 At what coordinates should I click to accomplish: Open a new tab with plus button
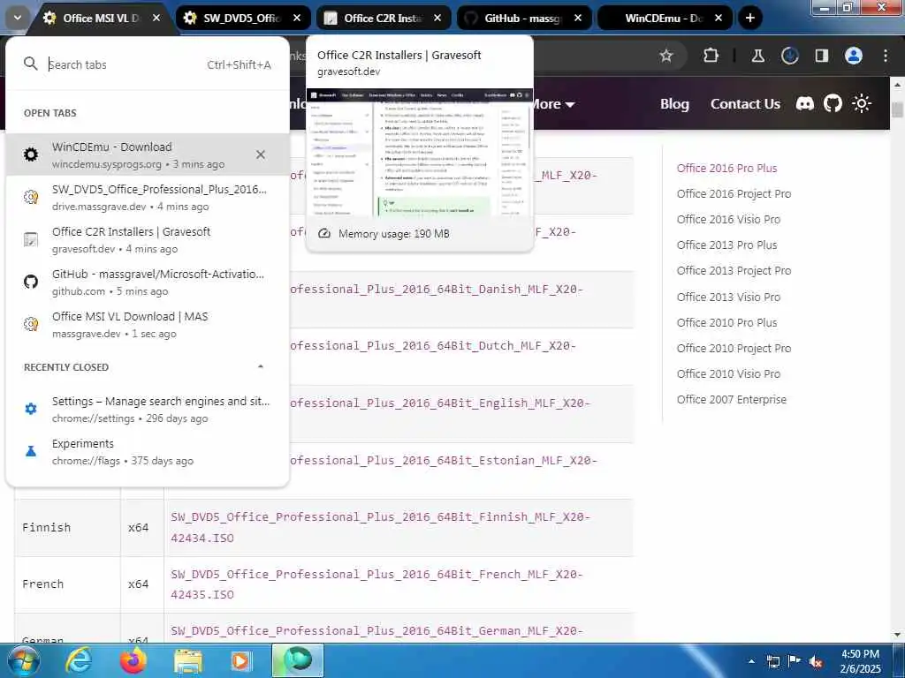point(749,18)
